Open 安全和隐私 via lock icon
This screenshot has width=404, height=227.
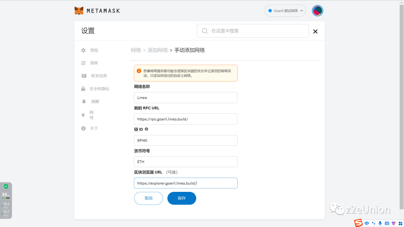coord(83,89)
